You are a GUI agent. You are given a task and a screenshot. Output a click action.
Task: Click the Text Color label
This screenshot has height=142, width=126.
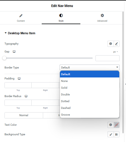11,125
